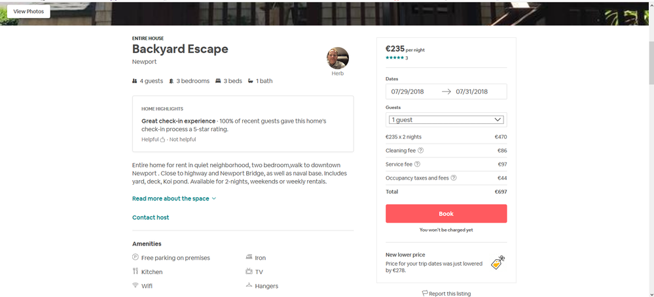Click the Report this listing flag icon
Viewport: 654px width, 297px height.
point(425,294)
